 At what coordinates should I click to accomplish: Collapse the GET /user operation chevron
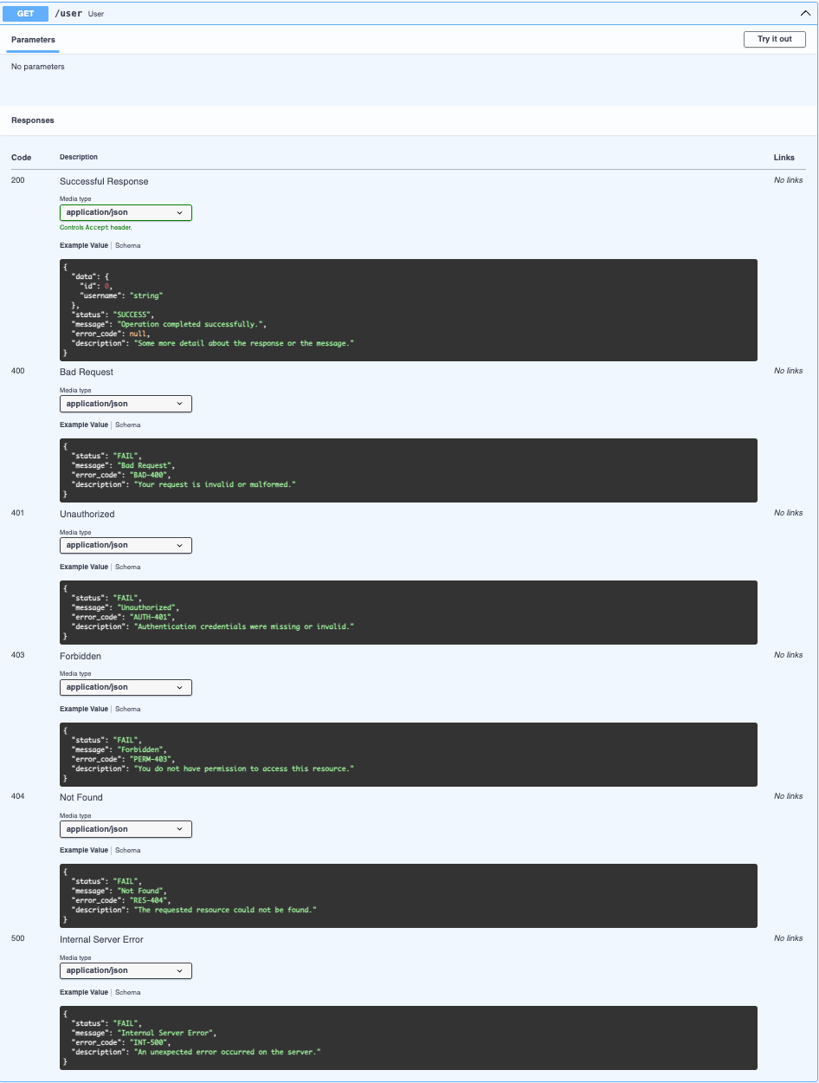(803, 13)
